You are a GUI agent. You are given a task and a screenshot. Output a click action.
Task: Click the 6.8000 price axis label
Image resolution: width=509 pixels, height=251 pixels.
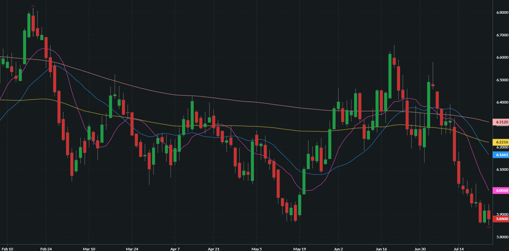point(502,13)
